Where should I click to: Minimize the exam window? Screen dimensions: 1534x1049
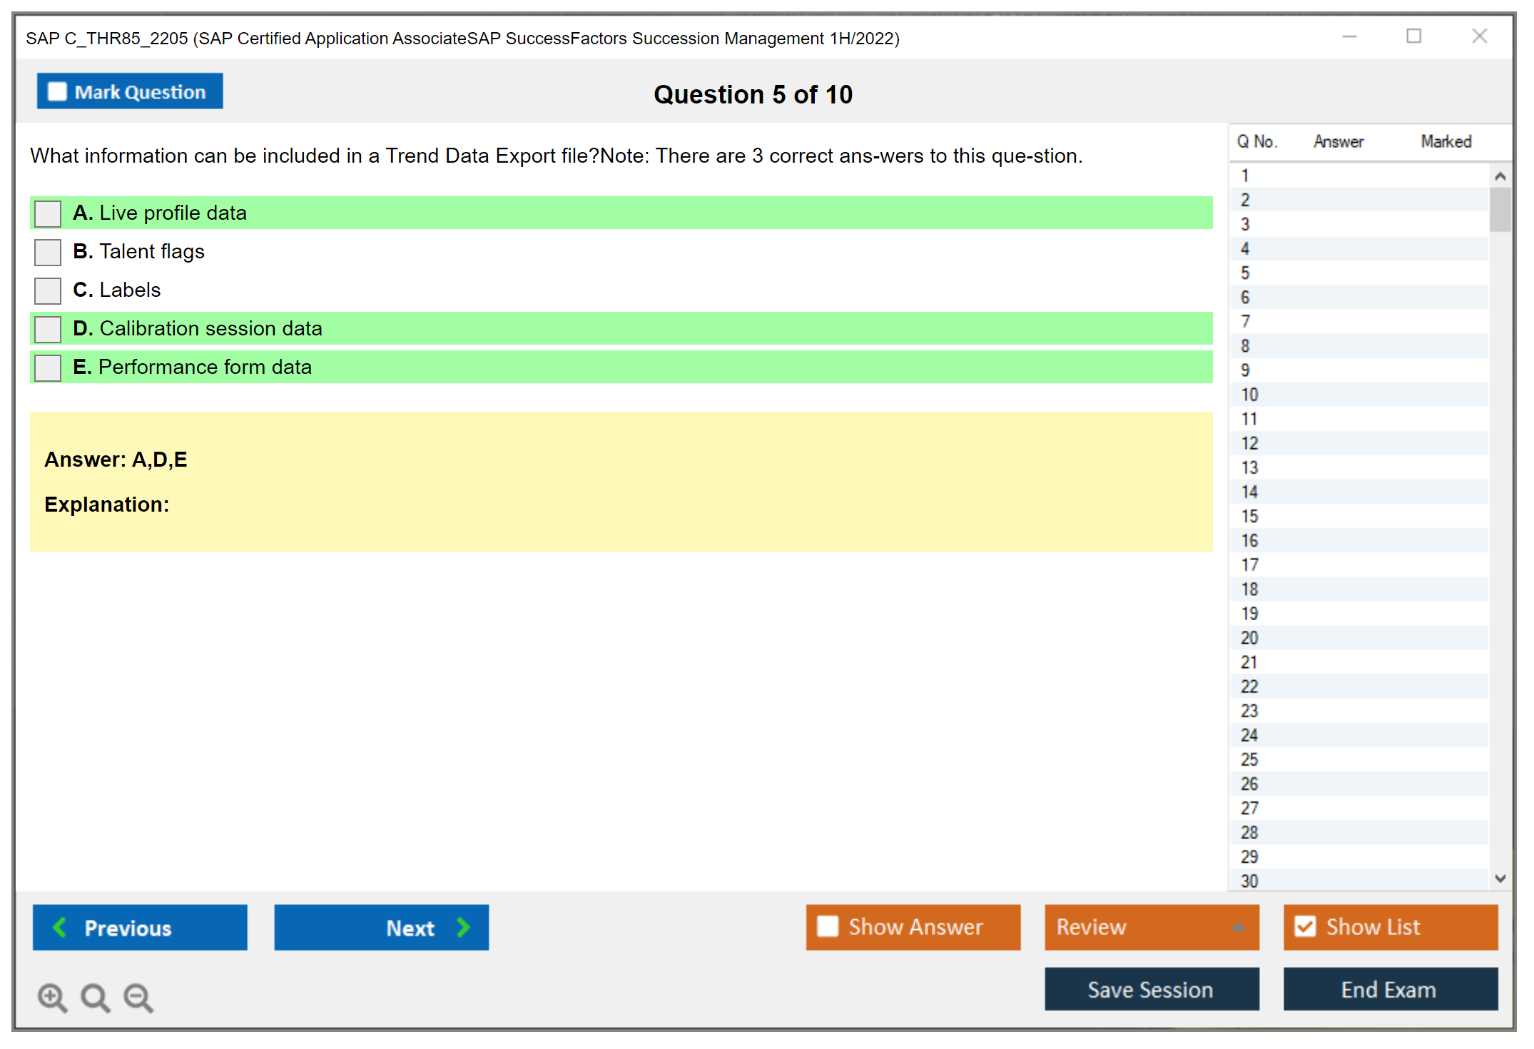[x=1349, y=36]
